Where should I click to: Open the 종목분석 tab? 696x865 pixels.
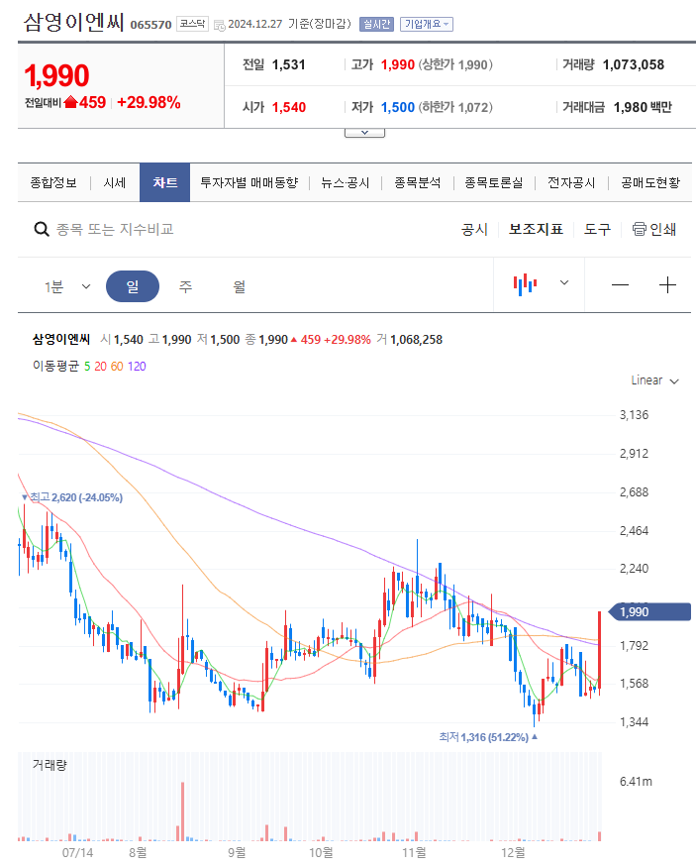click(x=418, y=182)
